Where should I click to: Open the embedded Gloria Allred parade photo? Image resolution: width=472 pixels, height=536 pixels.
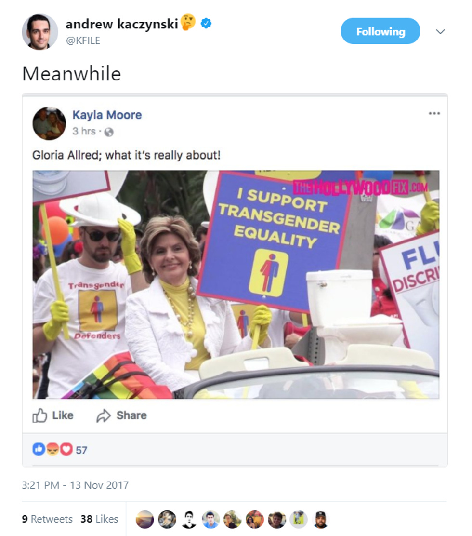coord(236,284)
